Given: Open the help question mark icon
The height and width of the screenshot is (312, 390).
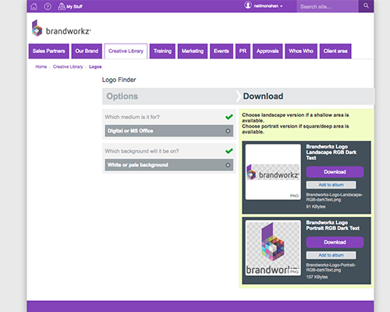Looking at the screenshot, I should coord(48,6).
